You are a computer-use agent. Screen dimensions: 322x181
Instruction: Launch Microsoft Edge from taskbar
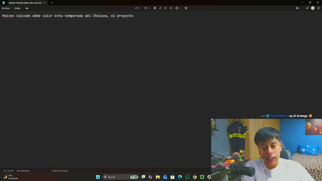[x=180, y=177]
